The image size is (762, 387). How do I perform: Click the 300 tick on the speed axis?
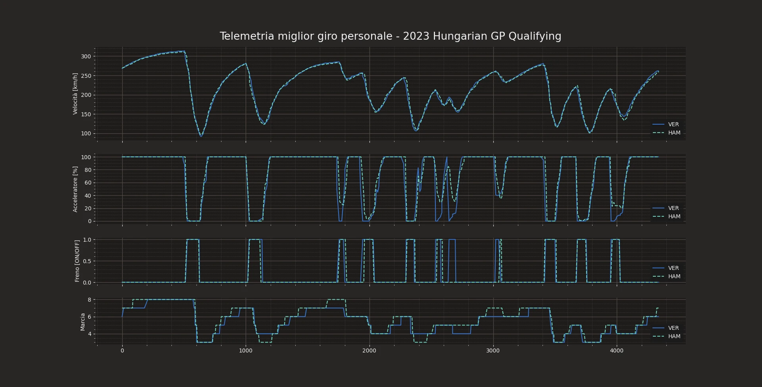point(86,56)
